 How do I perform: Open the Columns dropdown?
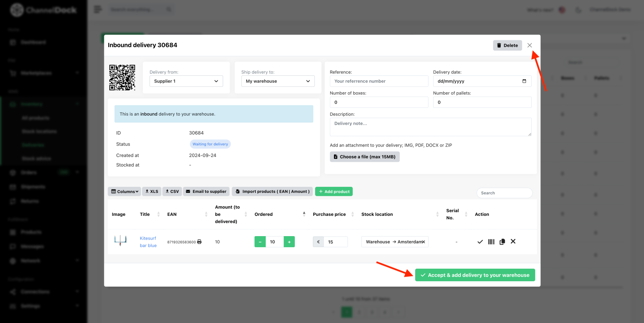coord(124,191)
